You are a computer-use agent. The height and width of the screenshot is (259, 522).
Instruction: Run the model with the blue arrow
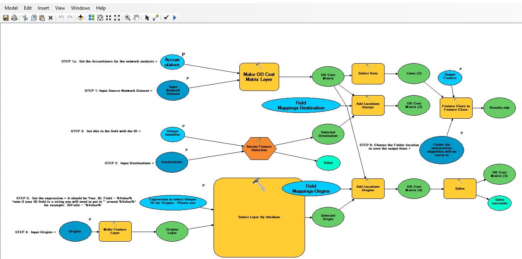[x=175, y=18]
